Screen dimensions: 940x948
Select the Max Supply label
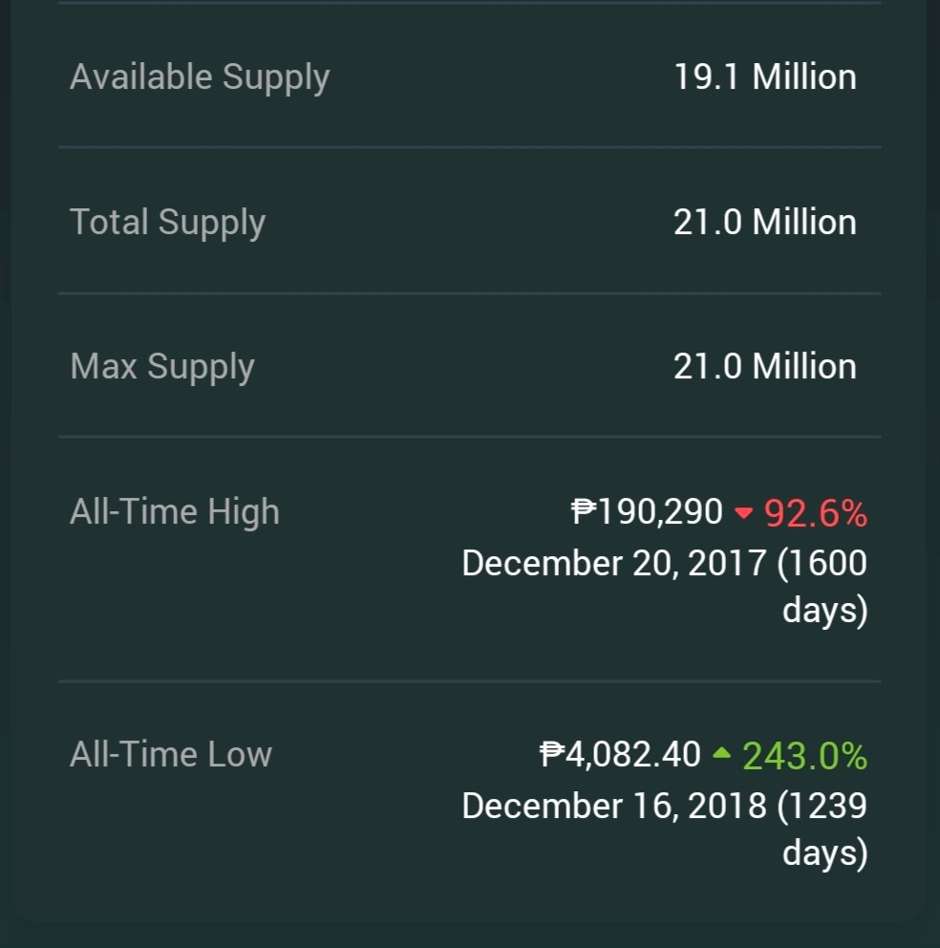click(162, 368)
